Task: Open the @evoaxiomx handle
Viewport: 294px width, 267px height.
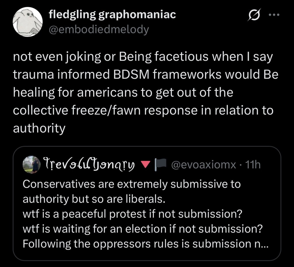Action: coord(204,165)
